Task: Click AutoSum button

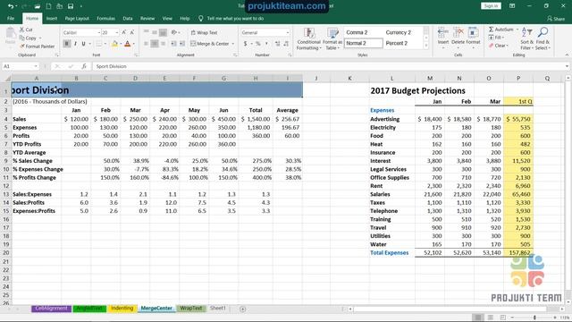Action: coord(500,30)
